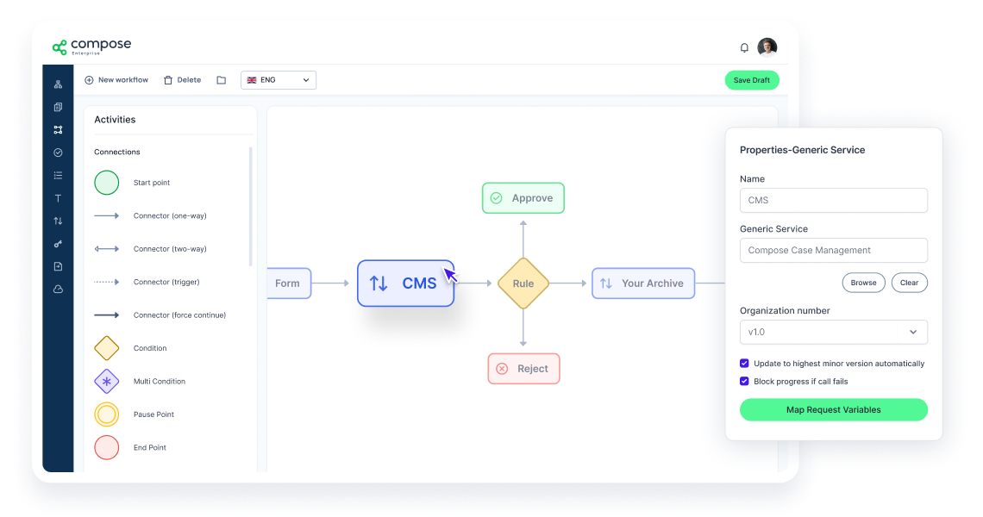Select the Reject node

(524, 369)
